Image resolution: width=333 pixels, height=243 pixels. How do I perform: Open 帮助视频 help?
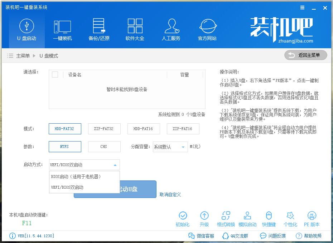(x=309, y=236)
